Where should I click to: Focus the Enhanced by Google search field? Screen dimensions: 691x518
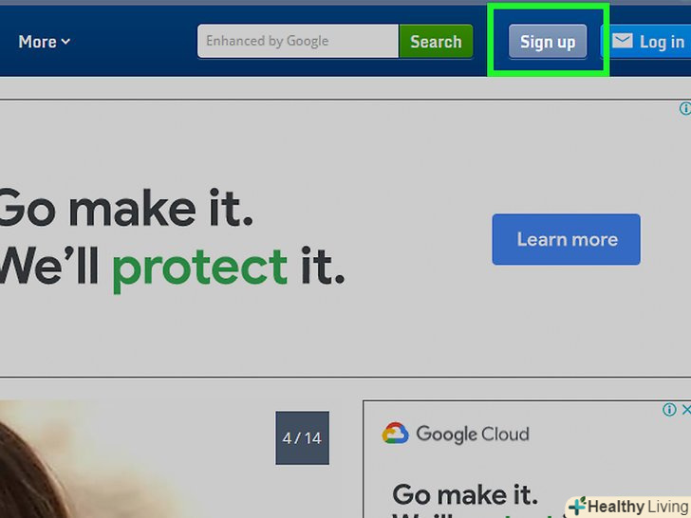tap(298, 41)
